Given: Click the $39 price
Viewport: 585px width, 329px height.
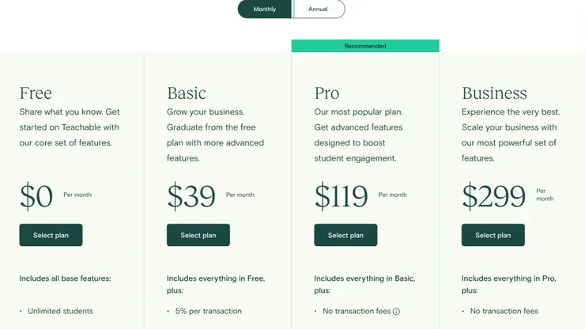Looking at the screenshot, I should tap(191, 195).
